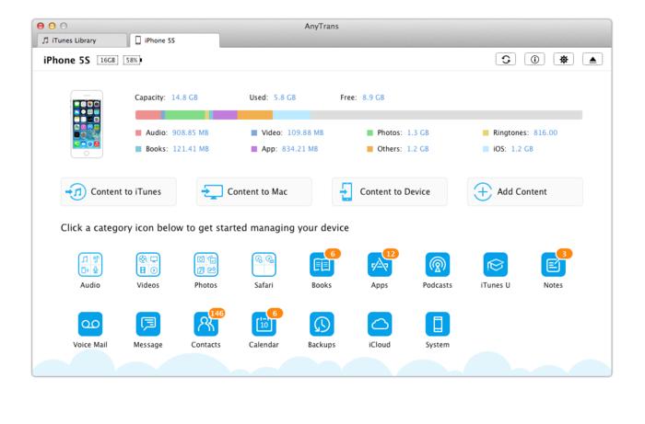Screen dimensions: 645x424
Task: Close the AnyTrans window with the red button
Action: (x=41, y=26)
